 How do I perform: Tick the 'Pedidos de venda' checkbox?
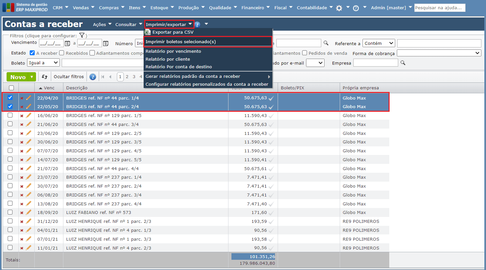tap(304, 53)
